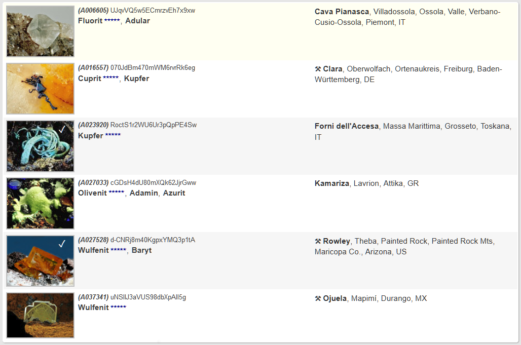Click the checkmark on the Kupfer thumbnail
Image resolution: width=521 pixels, height=345 pixels.
[62, 129]
